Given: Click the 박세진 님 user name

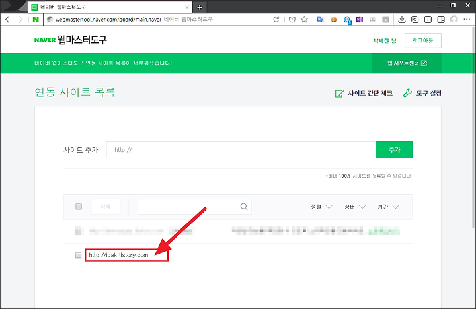Looking at the screenshot, I should pos(385,41).
